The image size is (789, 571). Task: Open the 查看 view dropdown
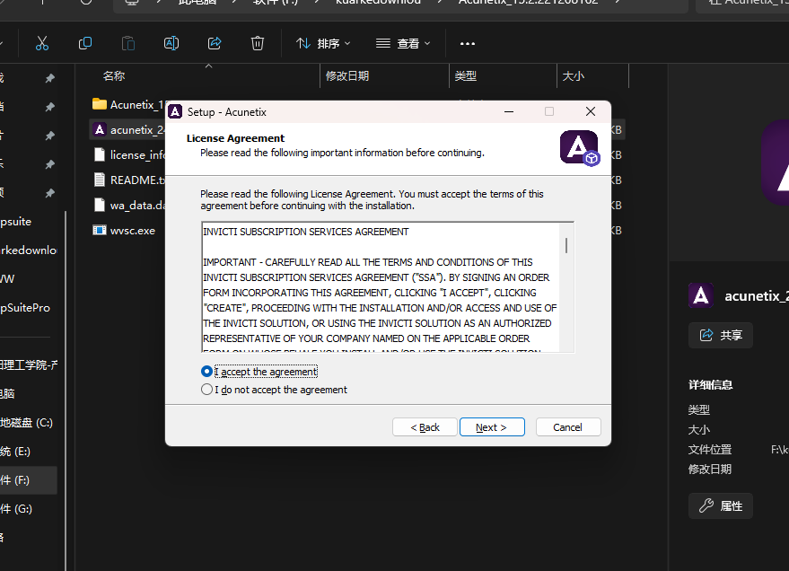[403, 44]
